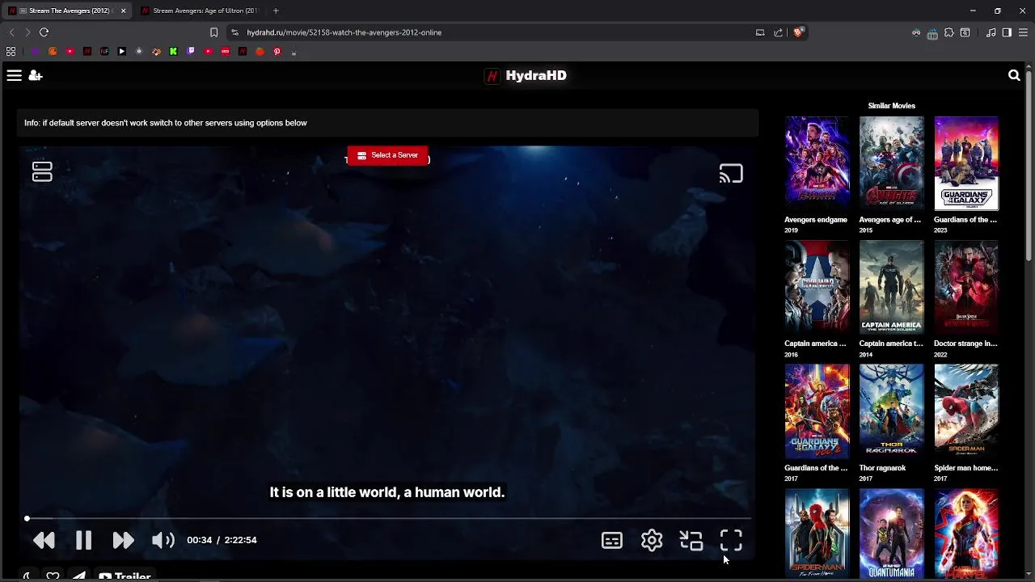
Task: Open Guardians of the Galaxy Vol 2 poster
Action: coord(817,411)
